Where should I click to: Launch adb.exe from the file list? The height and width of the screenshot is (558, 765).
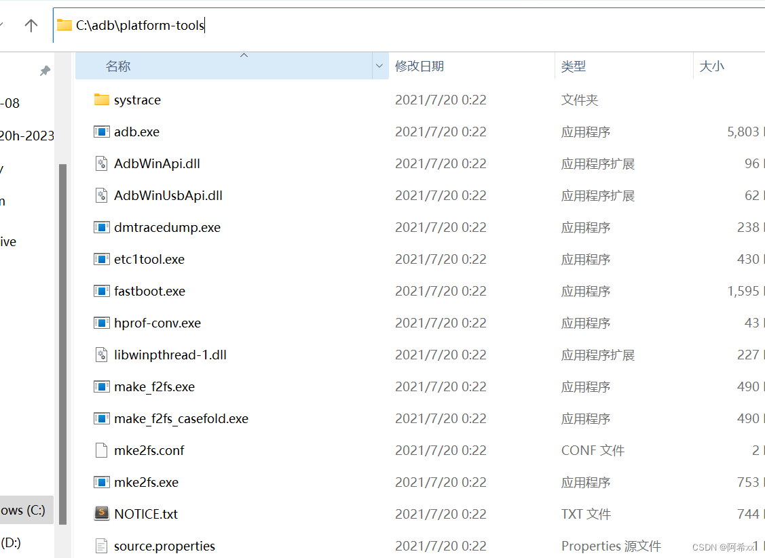click(x=136, y=132)
